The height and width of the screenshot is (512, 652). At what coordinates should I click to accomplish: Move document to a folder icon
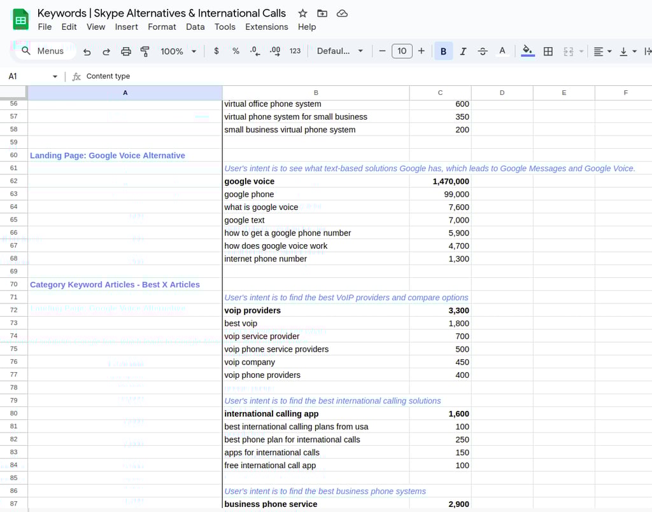[x=322, y=13]
